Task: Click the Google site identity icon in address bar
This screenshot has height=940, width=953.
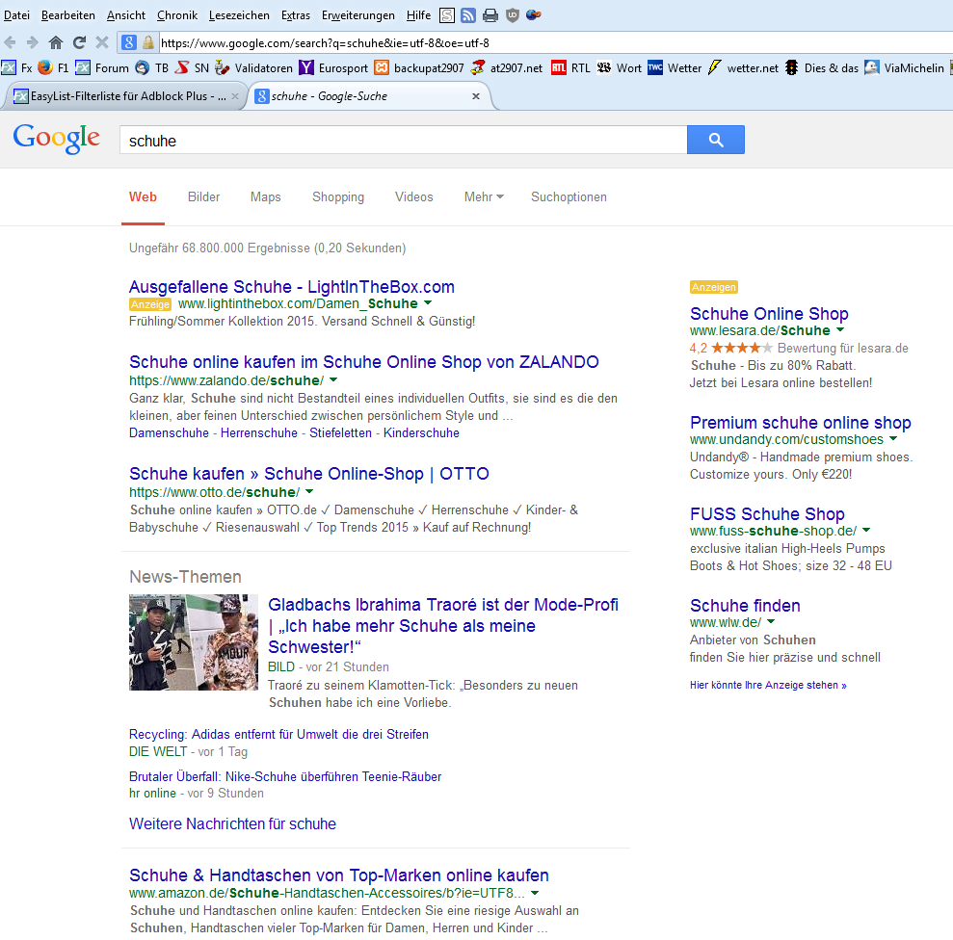Action: coord(129,42)
